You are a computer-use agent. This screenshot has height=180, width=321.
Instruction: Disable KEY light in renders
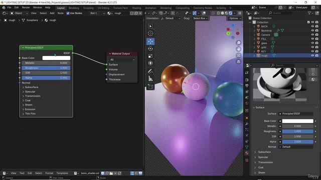point(317,51)
